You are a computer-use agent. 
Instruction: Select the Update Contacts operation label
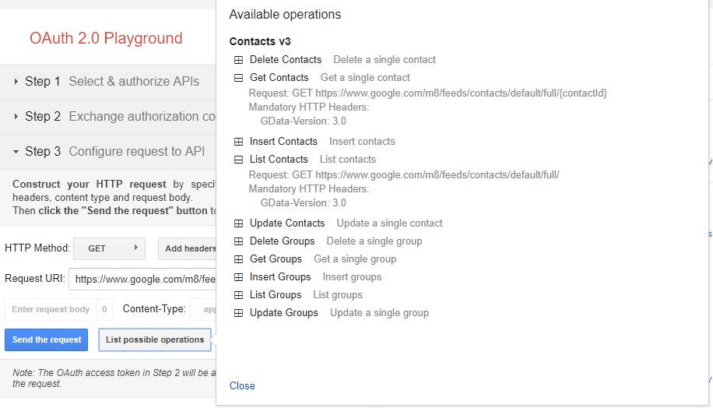click(x=287, y=223)
